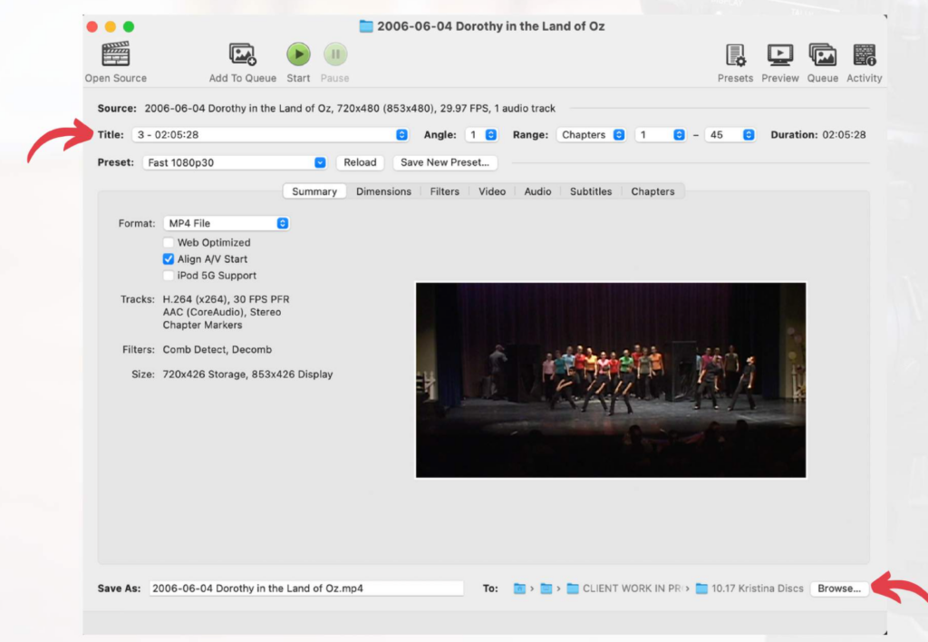
Task: Click Save New Preset
Action: click(445, 162)
